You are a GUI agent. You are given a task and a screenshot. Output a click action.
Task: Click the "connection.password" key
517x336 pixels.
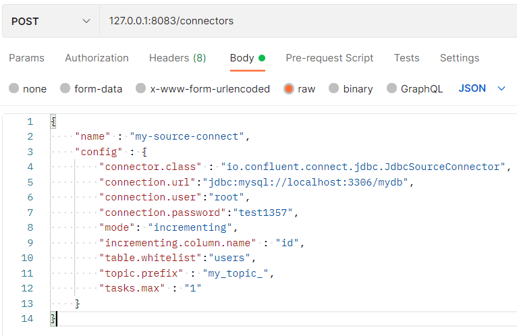[x=163, y=213]
